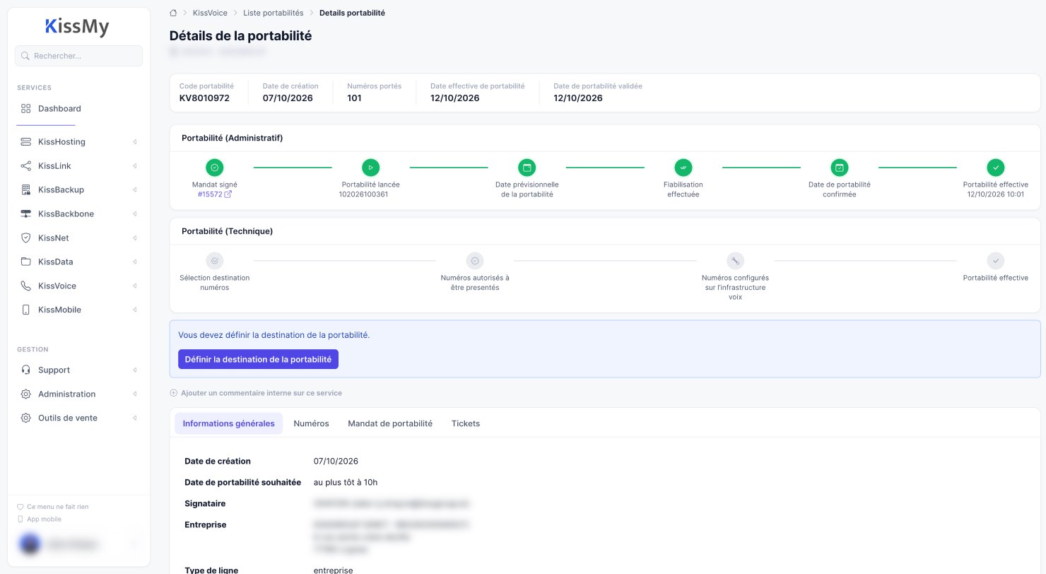This screenshot has width=1046, height=574.
Task: Open the Mandat de portabilité tab
Action: tap(390, 423)
